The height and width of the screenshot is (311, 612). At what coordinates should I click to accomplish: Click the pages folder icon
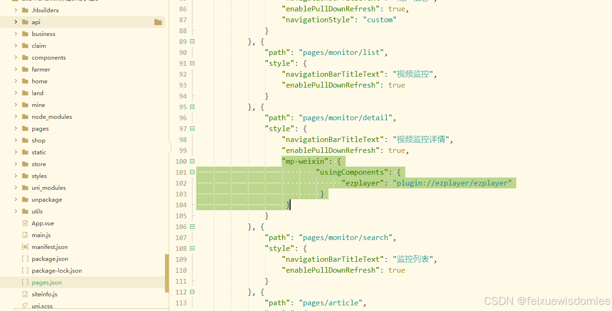click(25, 128)
